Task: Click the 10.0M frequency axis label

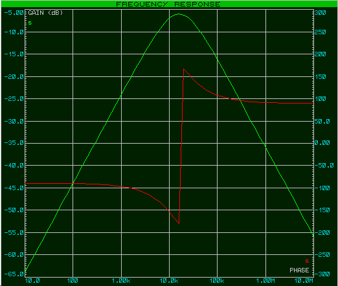Action: tap(304, 281)
